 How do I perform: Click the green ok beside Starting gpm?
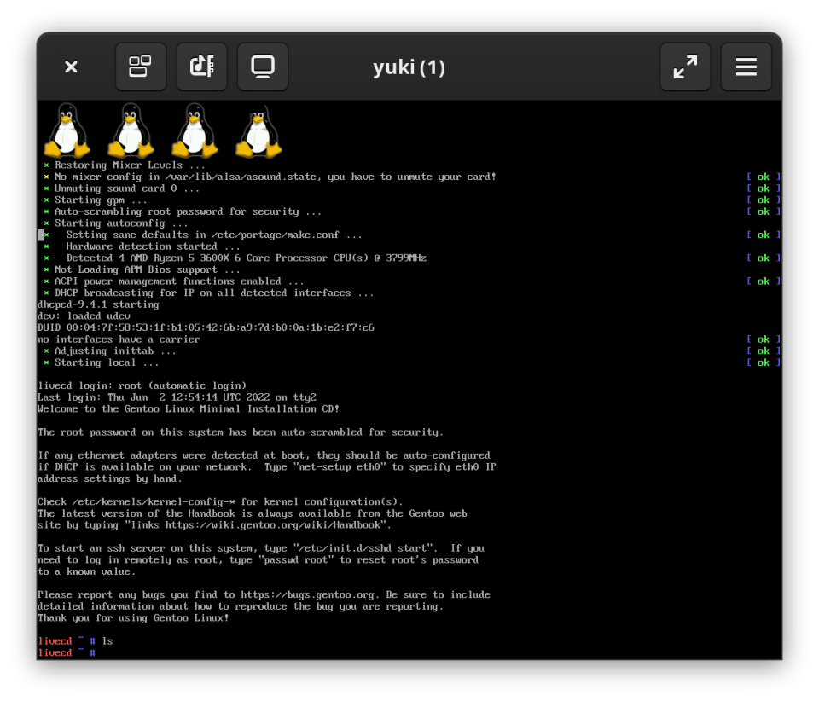click(762, 200)
